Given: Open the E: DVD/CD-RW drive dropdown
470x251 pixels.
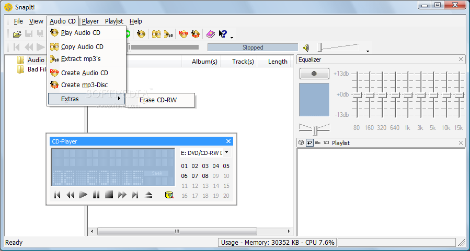Looking at the screenshot, I should pyautogui.click(x=226, y=152).
